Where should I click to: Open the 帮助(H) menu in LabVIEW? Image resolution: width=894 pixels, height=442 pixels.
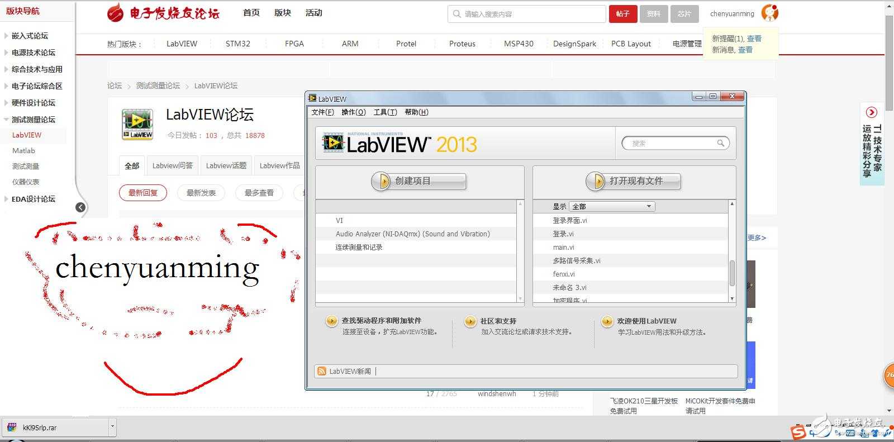tap(417, 112)
